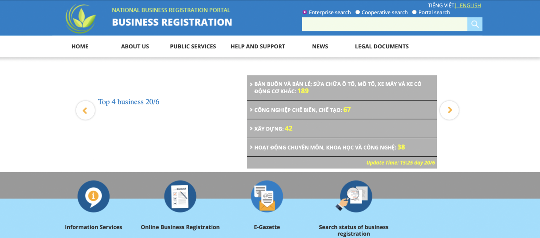Image resolution: width=540 pixels, height=238 pixels.
Task: Go to previous slide arrow
Action: click(x=85, y=110)
